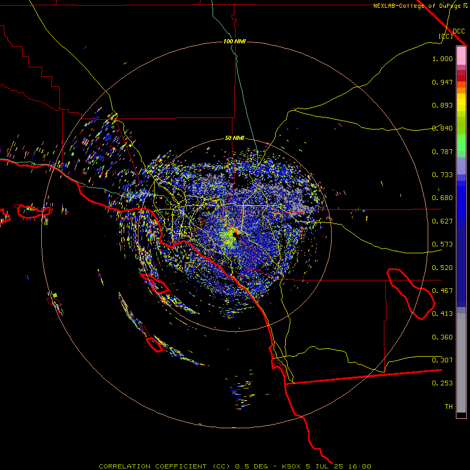Image resolution: width=470 pixels, height=470 pixels.
Task: Click the Salton Sea outline on the map
Action: (410, 293)
